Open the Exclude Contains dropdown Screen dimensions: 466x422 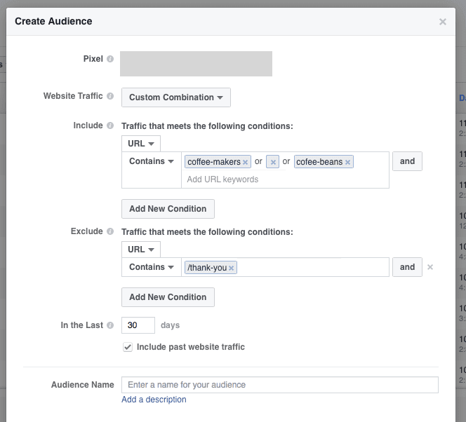(x=152, y=267)
